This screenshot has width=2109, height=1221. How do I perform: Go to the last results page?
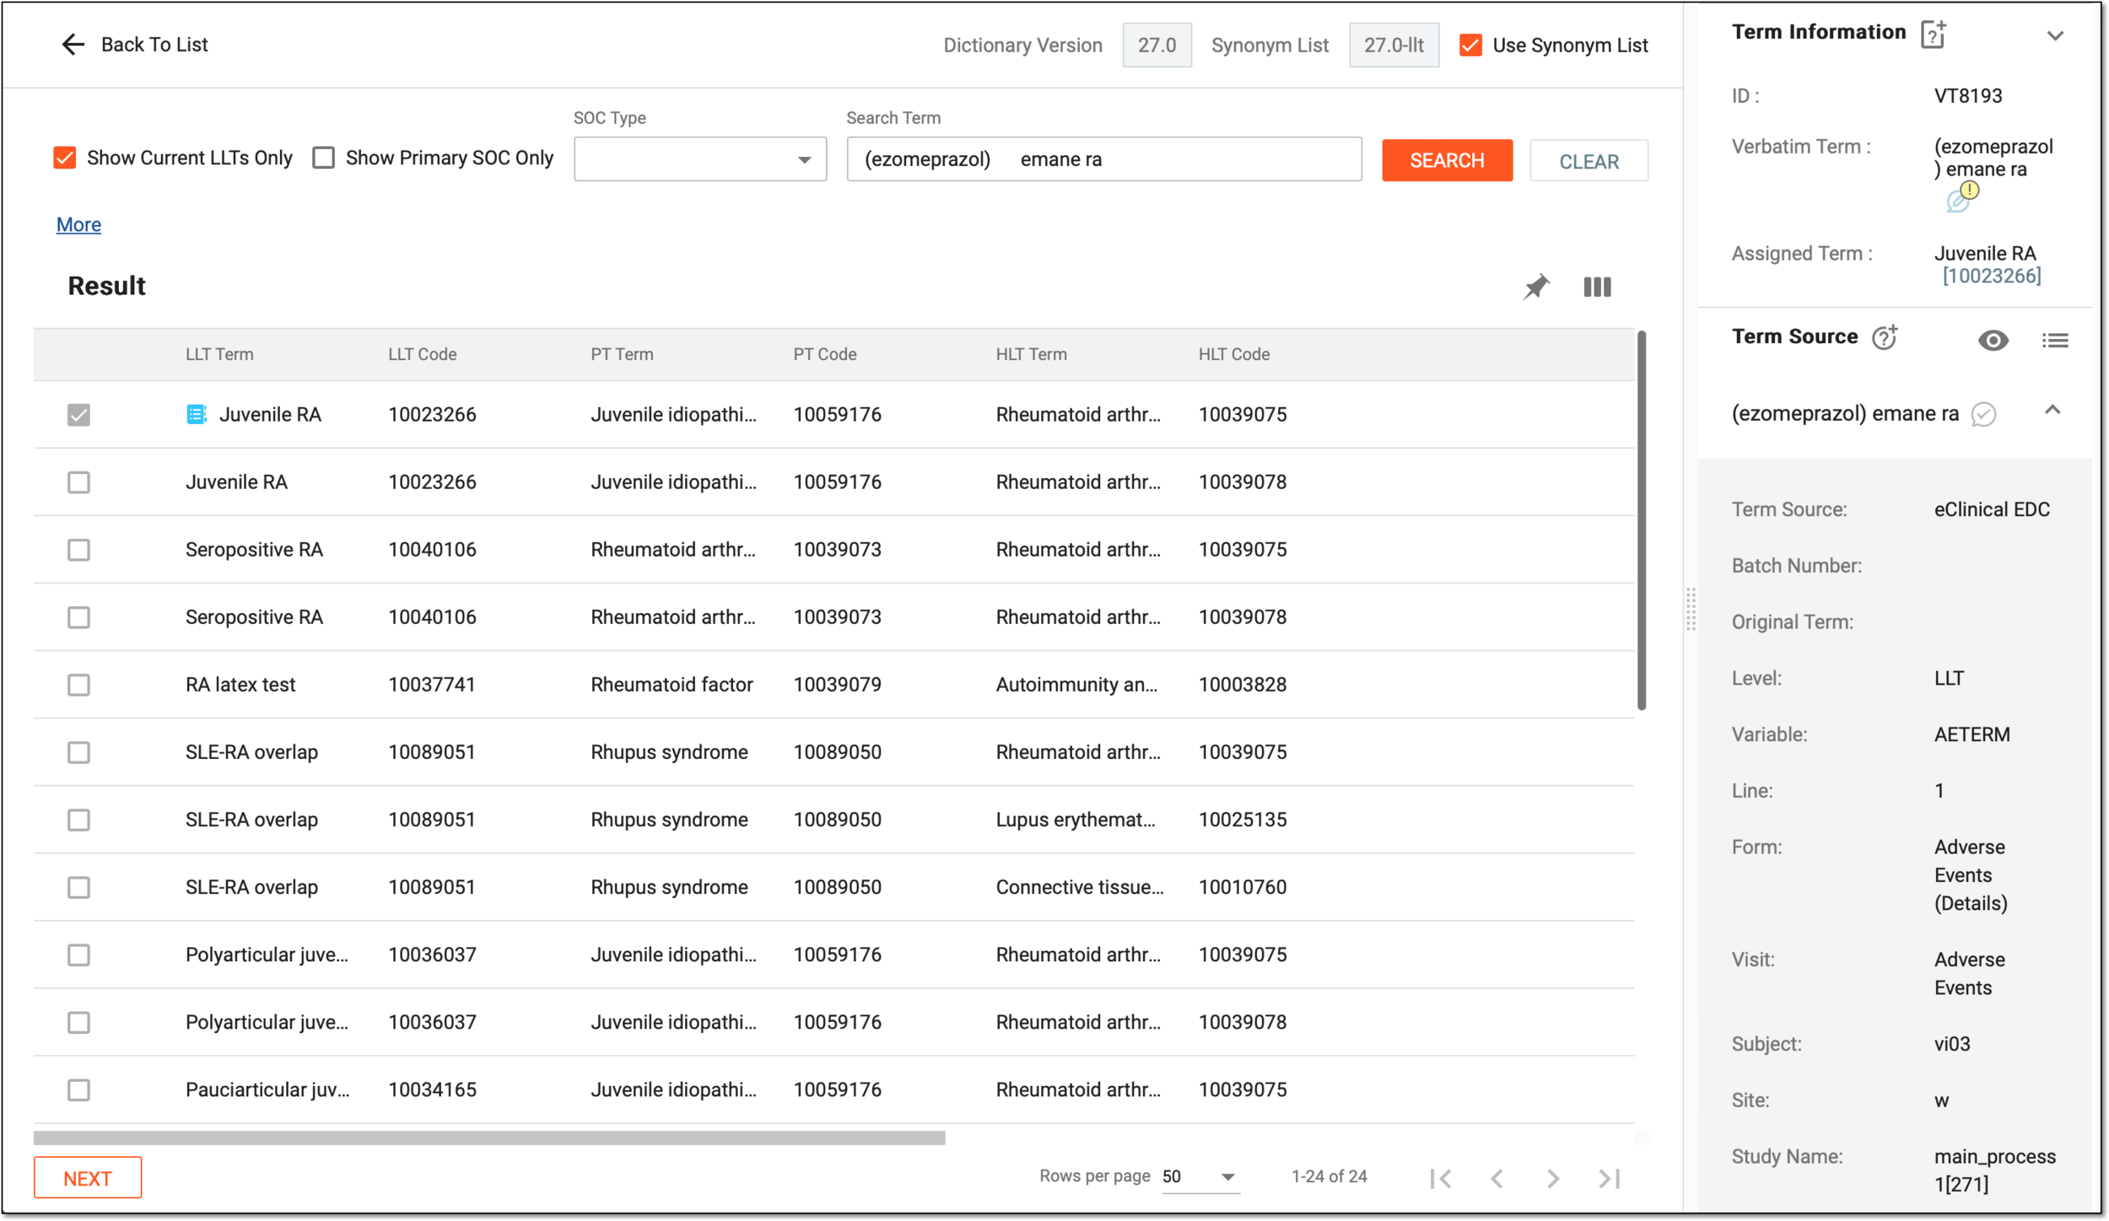(1609, 1178)
